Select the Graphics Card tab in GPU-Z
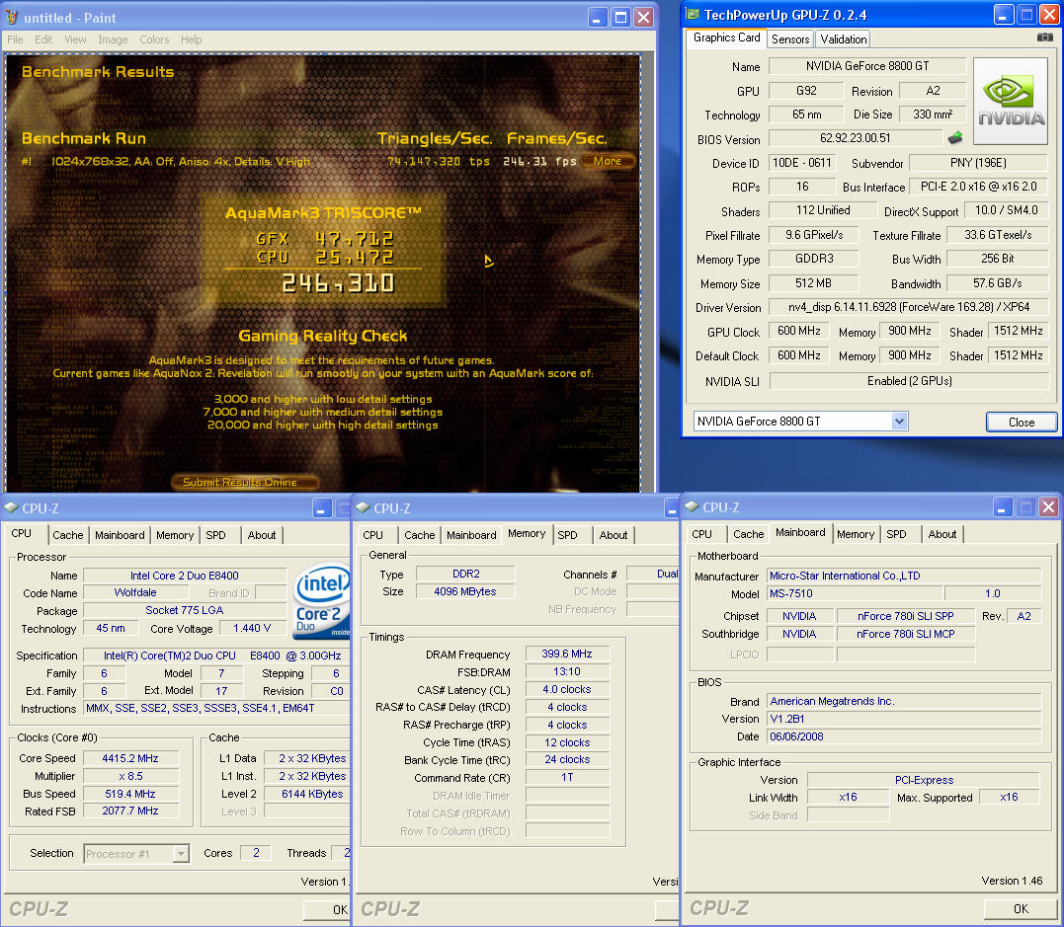The image size is (1064, 927). tap(726, 38)
